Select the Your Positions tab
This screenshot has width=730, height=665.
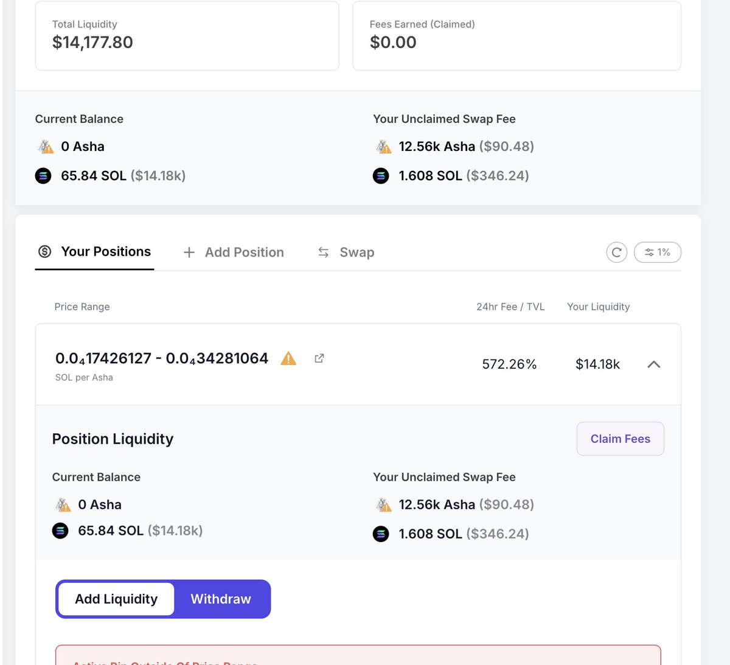point(94,252)
